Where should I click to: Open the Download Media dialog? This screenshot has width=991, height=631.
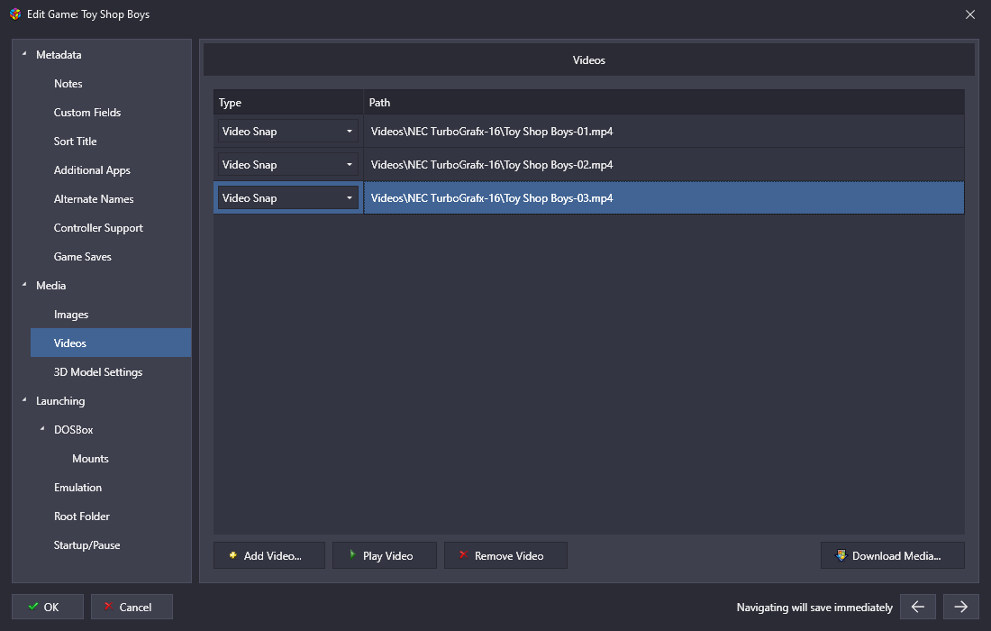click(x=892, y=555)
